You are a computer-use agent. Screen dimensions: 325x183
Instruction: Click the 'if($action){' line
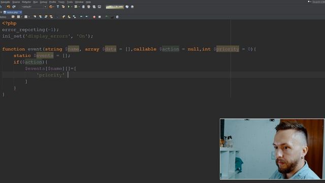pyautogui.click(x=30, y=62)
